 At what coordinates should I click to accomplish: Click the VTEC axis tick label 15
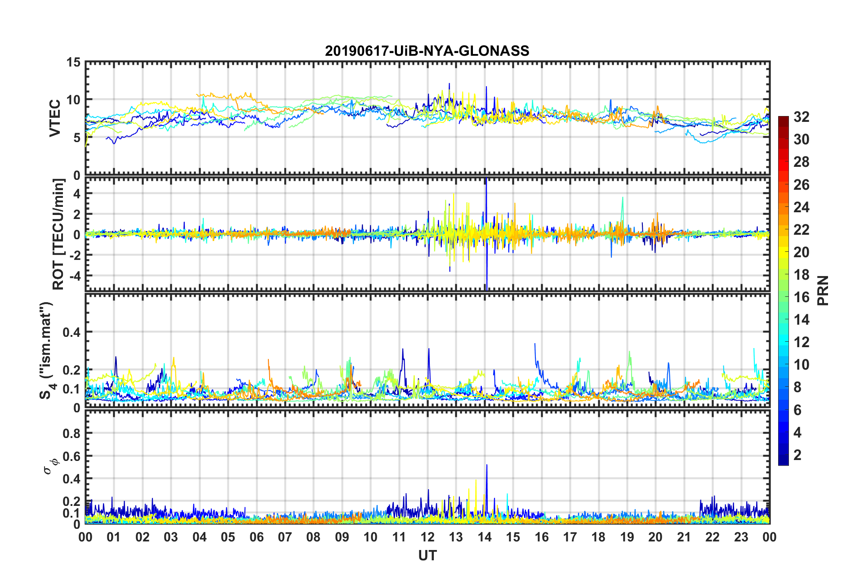pos(73,63)
